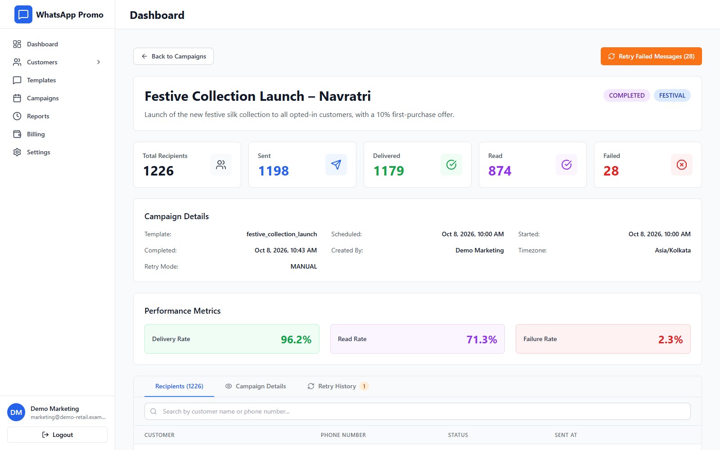
Task: Click the CUSTOMER column header
Action: (x=159, y=435)
